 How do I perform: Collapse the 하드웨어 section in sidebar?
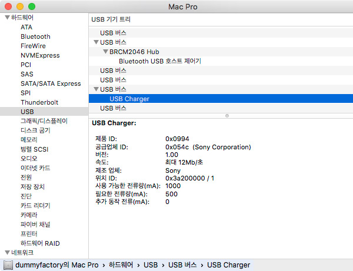(x=6, y=18)
